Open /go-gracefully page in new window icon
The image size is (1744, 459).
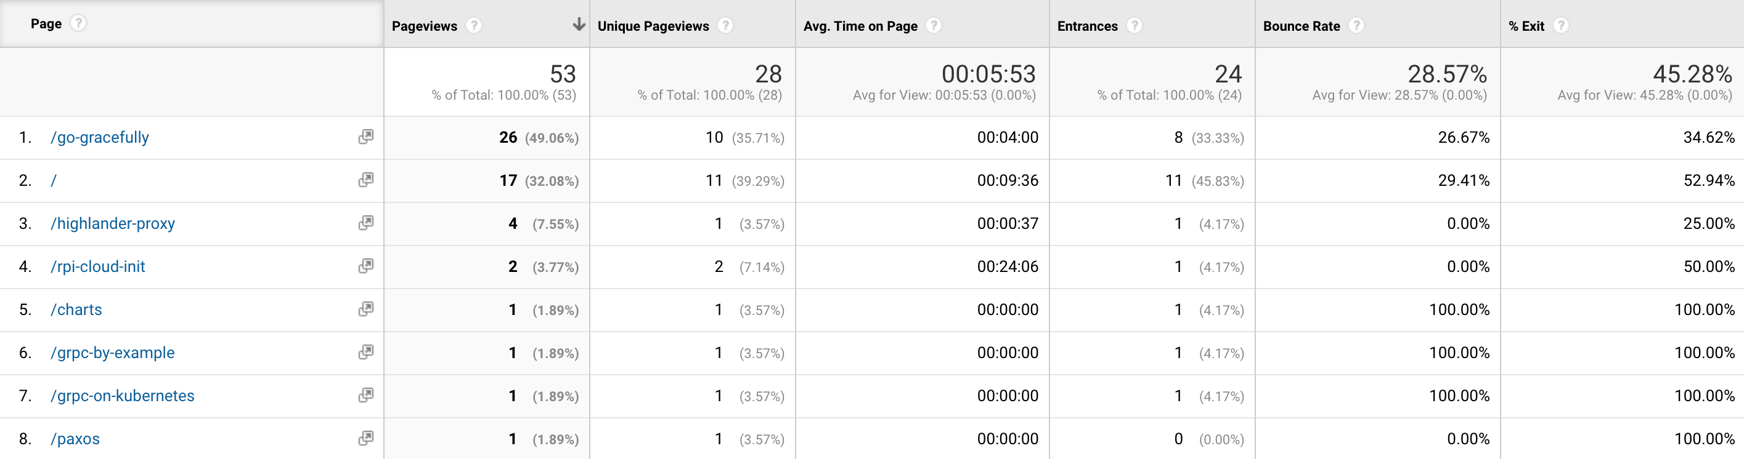point(365,137)
